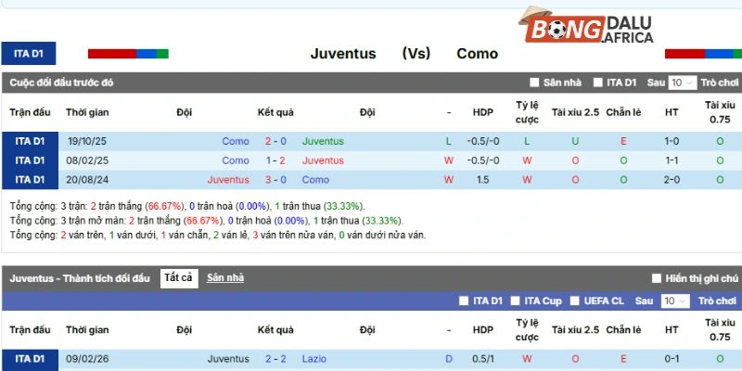Click the L result in 19/10/25 row

[x=448, y=141]
